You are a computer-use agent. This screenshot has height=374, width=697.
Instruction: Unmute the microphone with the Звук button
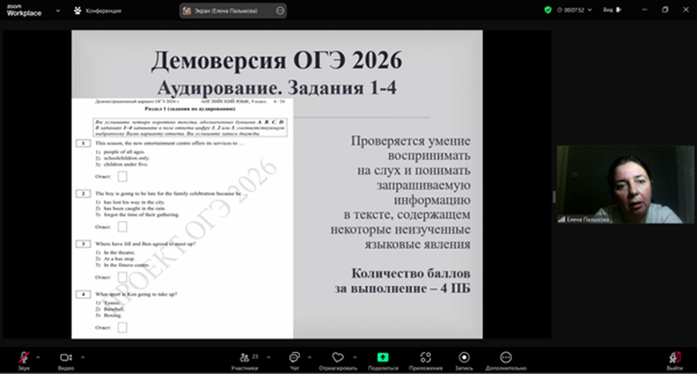coord(24,358)
